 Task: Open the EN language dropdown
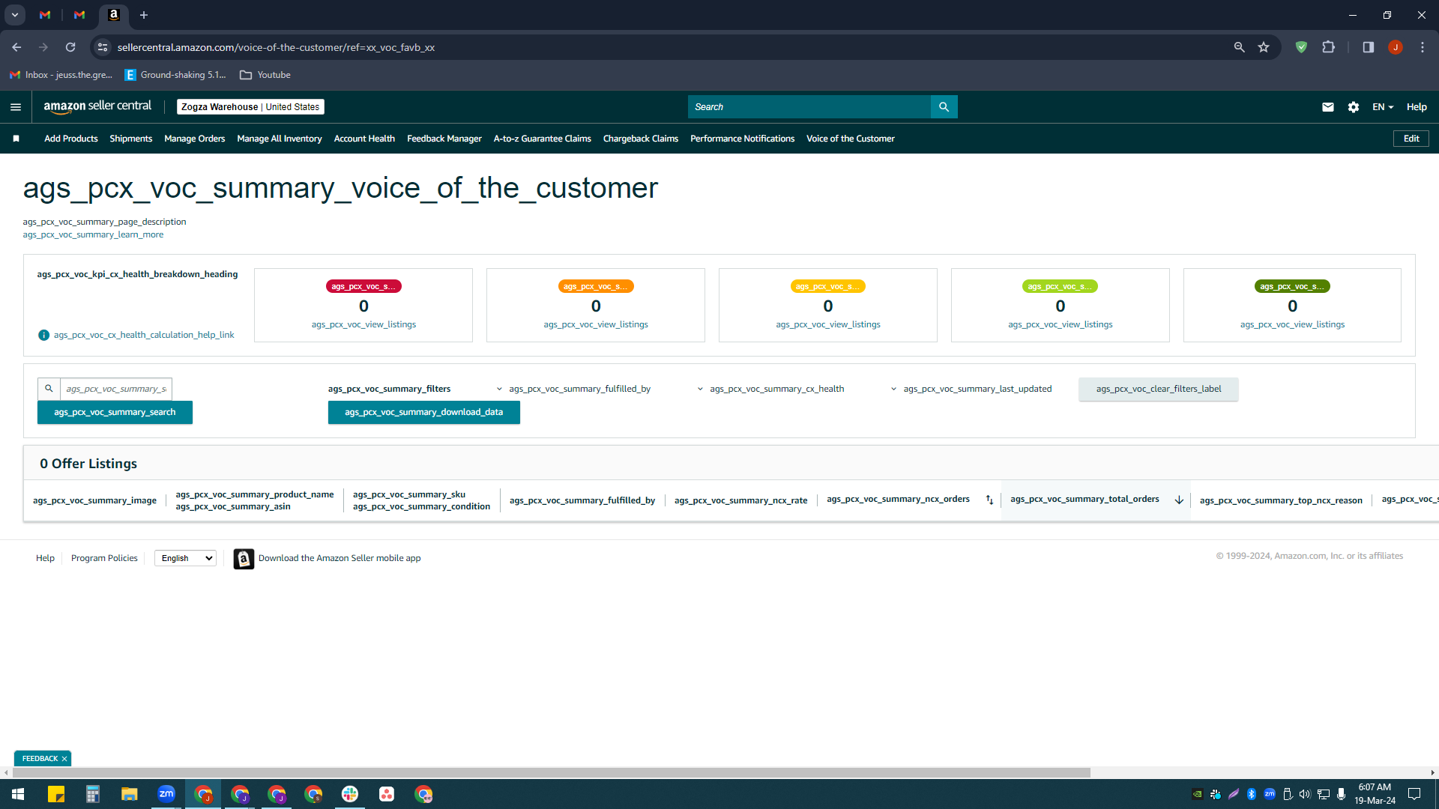(1382, 107)
